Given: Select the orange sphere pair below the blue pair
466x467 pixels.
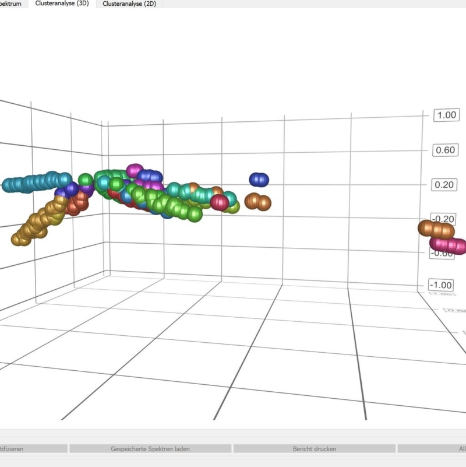Looking at the screenshot, I should (x=258, y=202).
